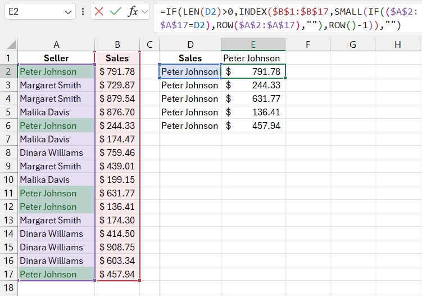Select row 10 header
This screenshot has width=422, height=296.
[8, 180]
